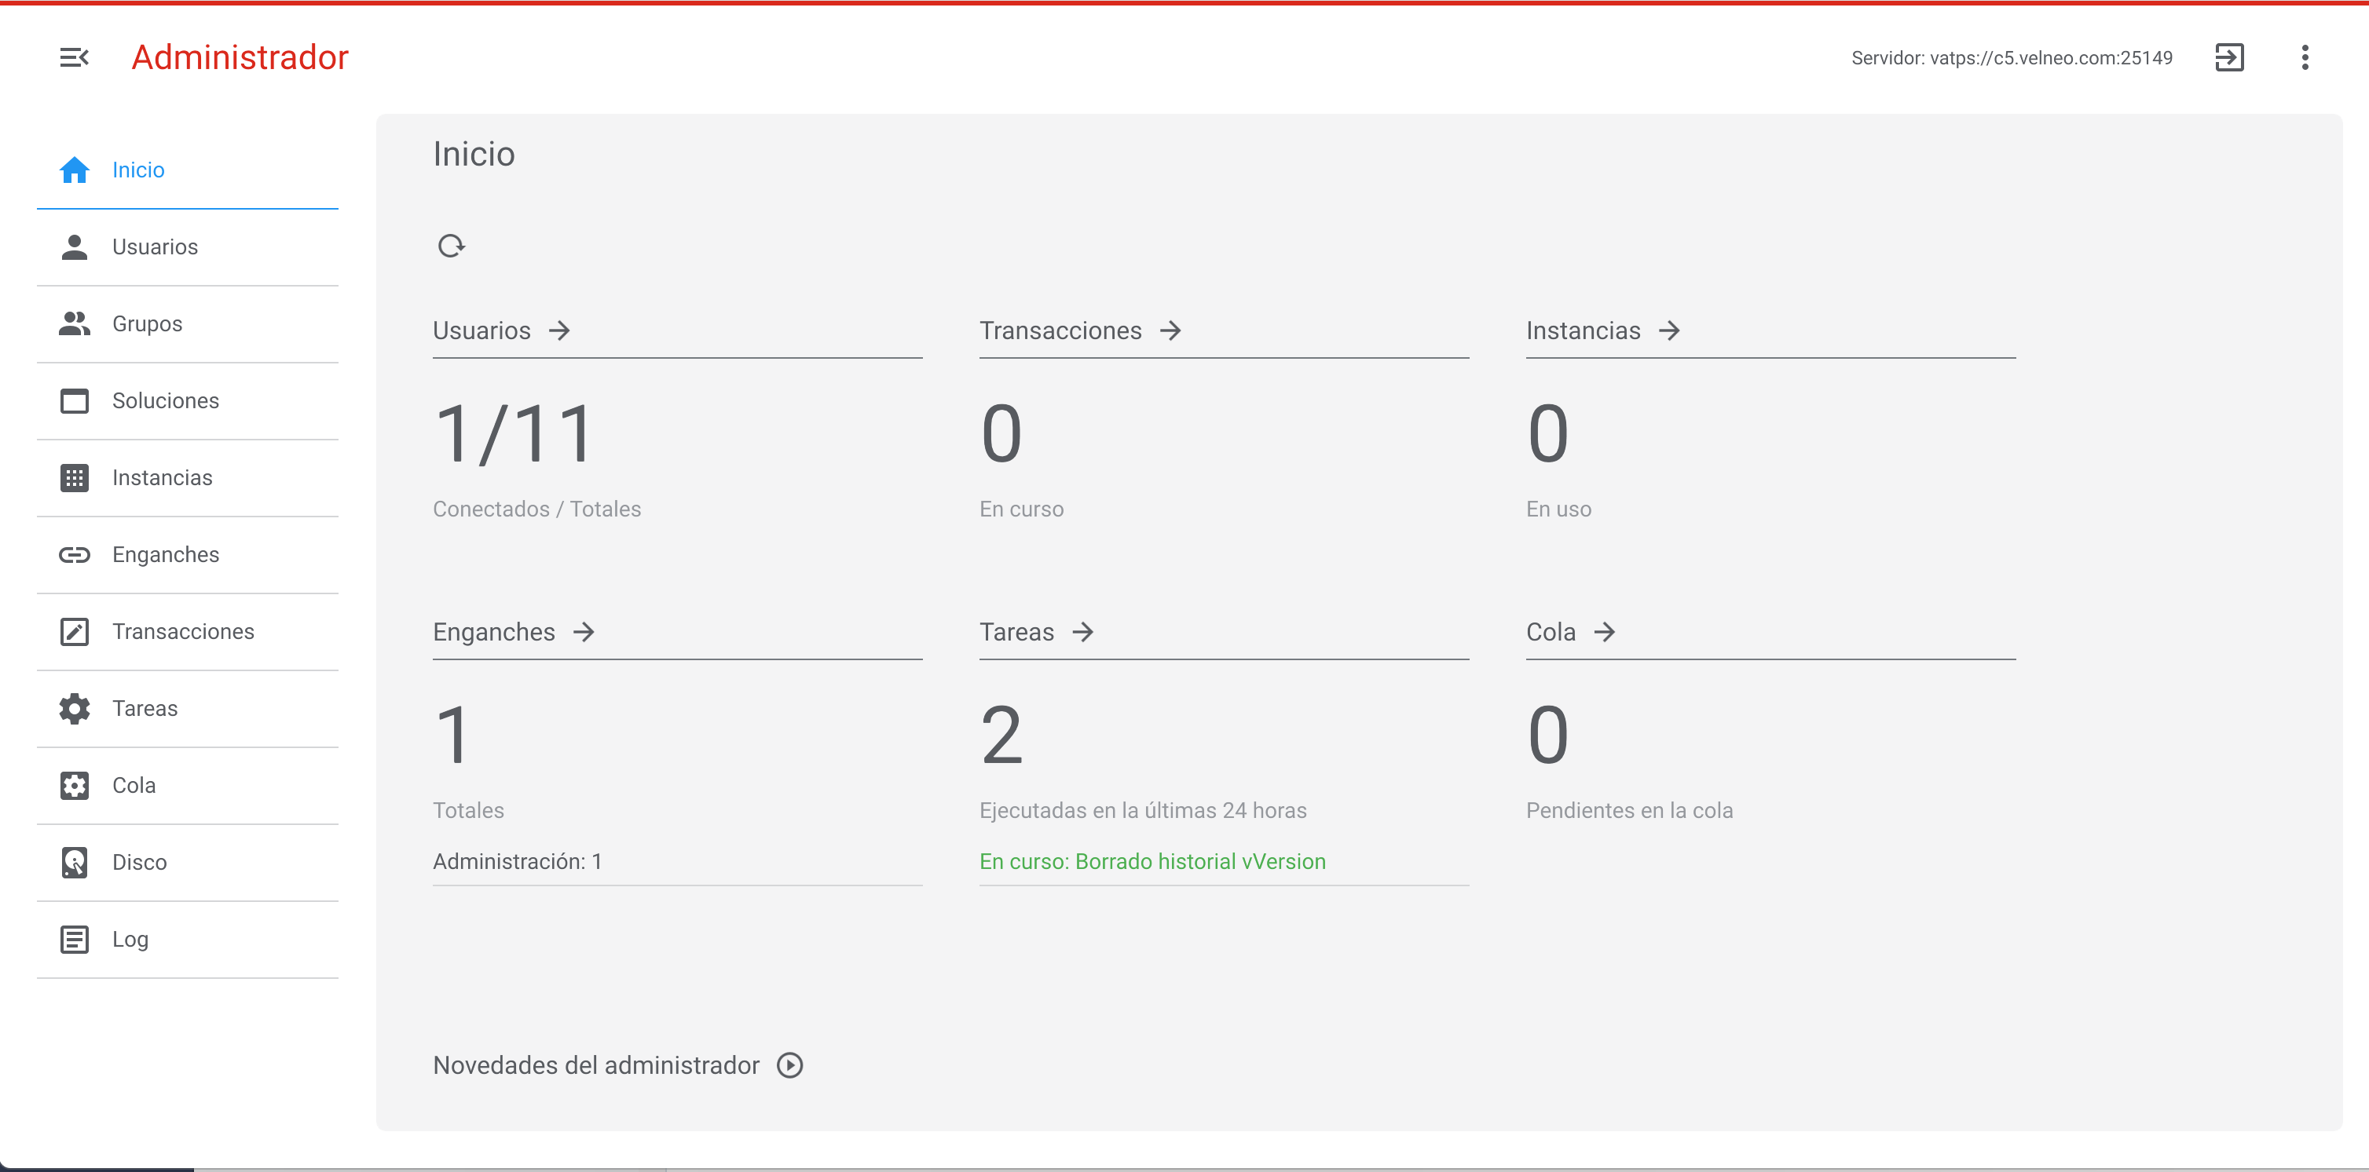Open Enganches from the sidebar menu
The image size is (2369, 1172).
click(x=188, y=554)
